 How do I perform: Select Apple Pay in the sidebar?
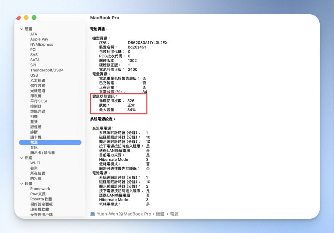point(39,39)
